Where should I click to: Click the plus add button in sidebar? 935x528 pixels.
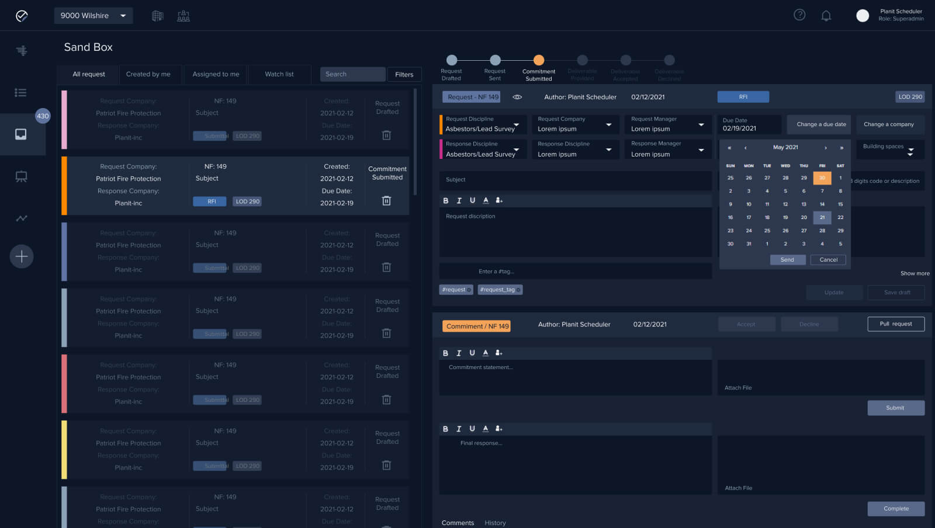22,256
